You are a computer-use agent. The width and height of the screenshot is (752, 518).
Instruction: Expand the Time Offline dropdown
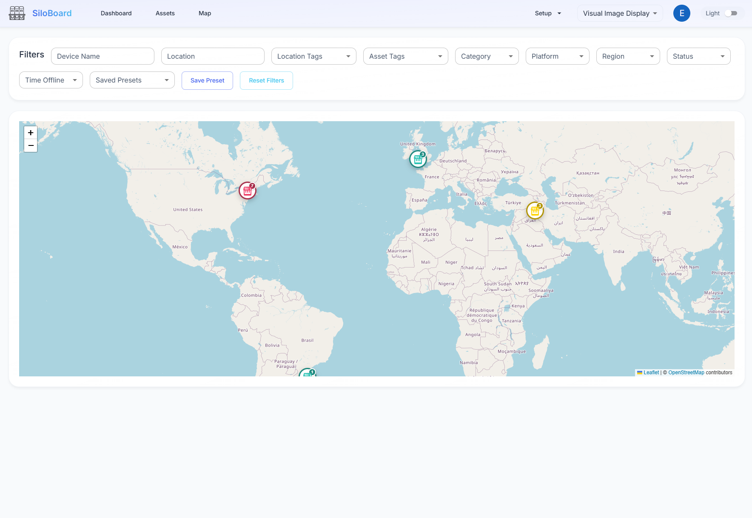pyautogui.click(x=51, y=80)
